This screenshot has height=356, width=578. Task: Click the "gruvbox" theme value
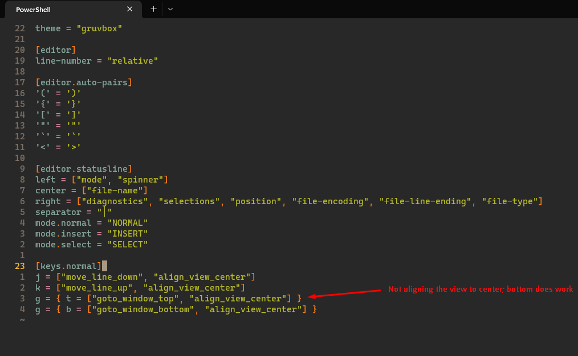pyautogui.click(x=99, y=28)
